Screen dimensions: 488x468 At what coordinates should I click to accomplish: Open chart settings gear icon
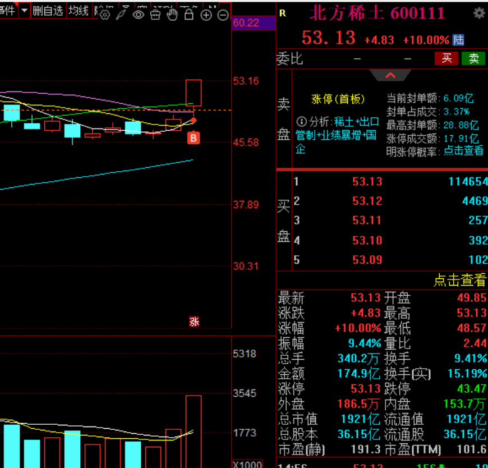tap(105, 15)
